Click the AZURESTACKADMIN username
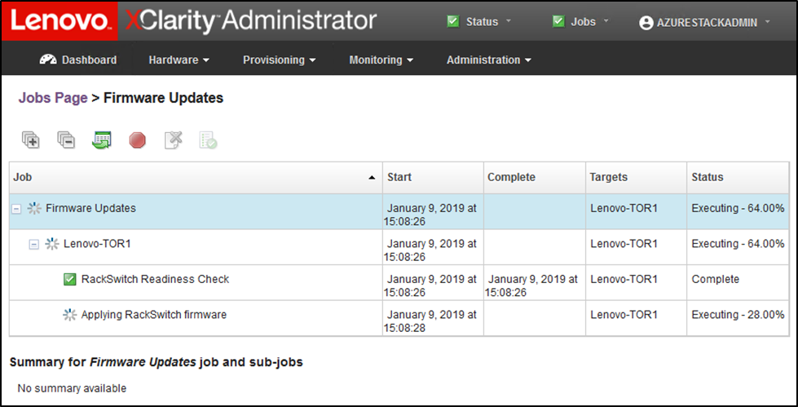Image resolution: width=798 pixels, height=407 pixels. pos(707,23)
